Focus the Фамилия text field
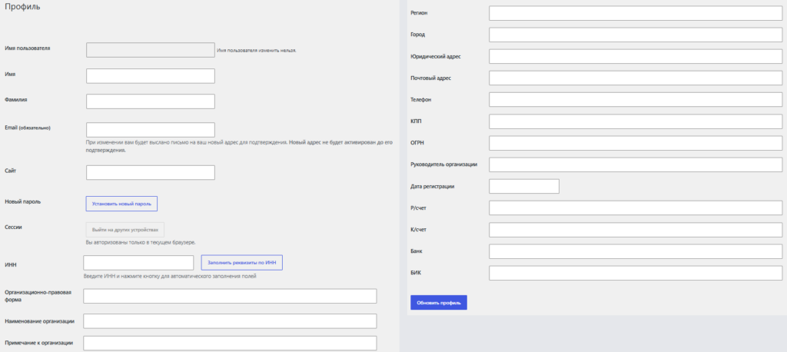787x352 pixels. [151, 101]
